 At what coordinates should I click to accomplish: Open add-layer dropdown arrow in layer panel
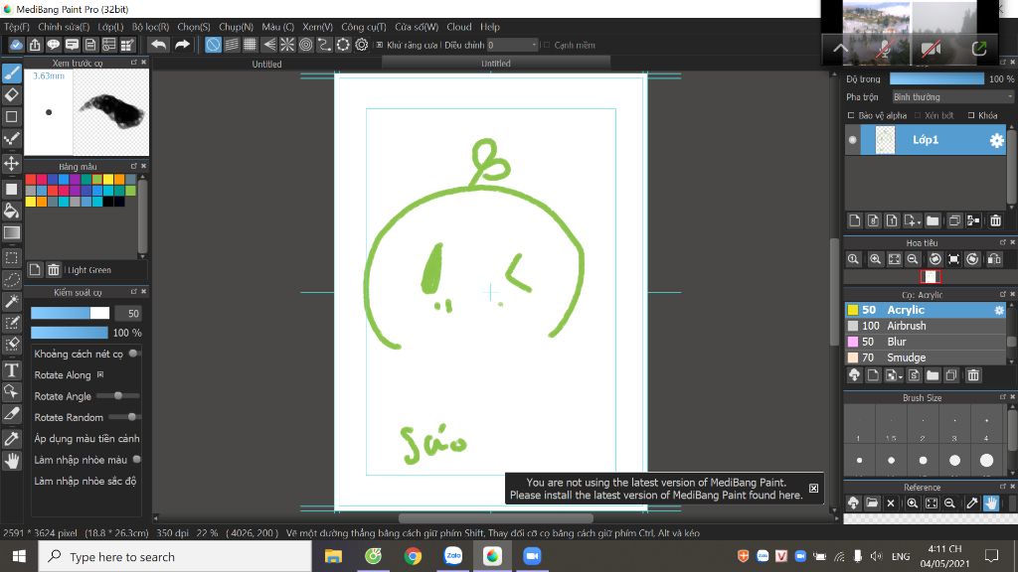[913, 221]
